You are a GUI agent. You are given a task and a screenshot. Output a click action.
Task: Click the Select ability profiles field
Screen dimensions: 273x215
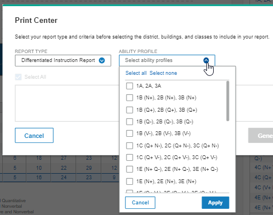[167, 60]
